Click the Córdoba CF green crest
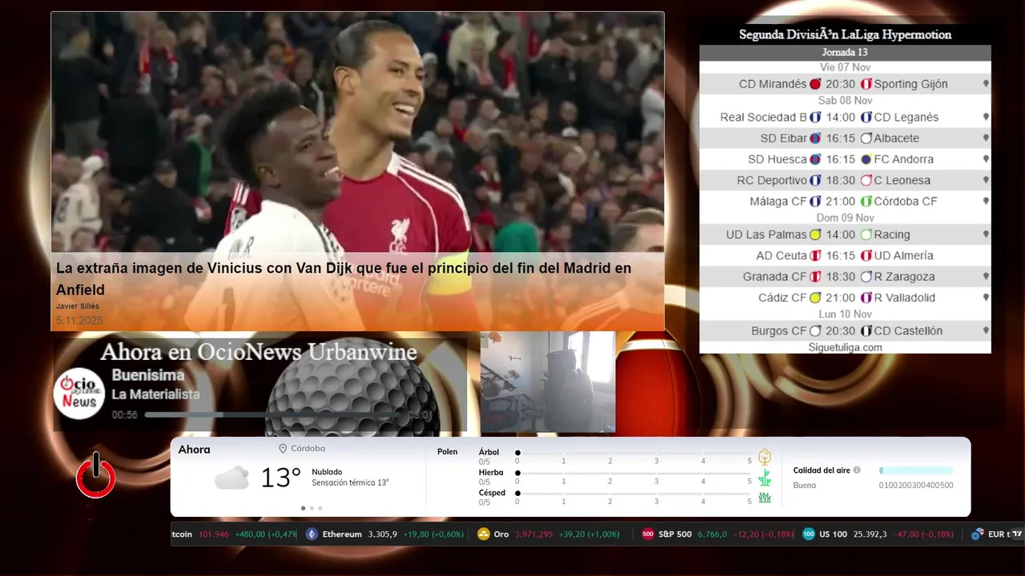This screenshot has width=1025, height=576. click(x=866, y=202)
